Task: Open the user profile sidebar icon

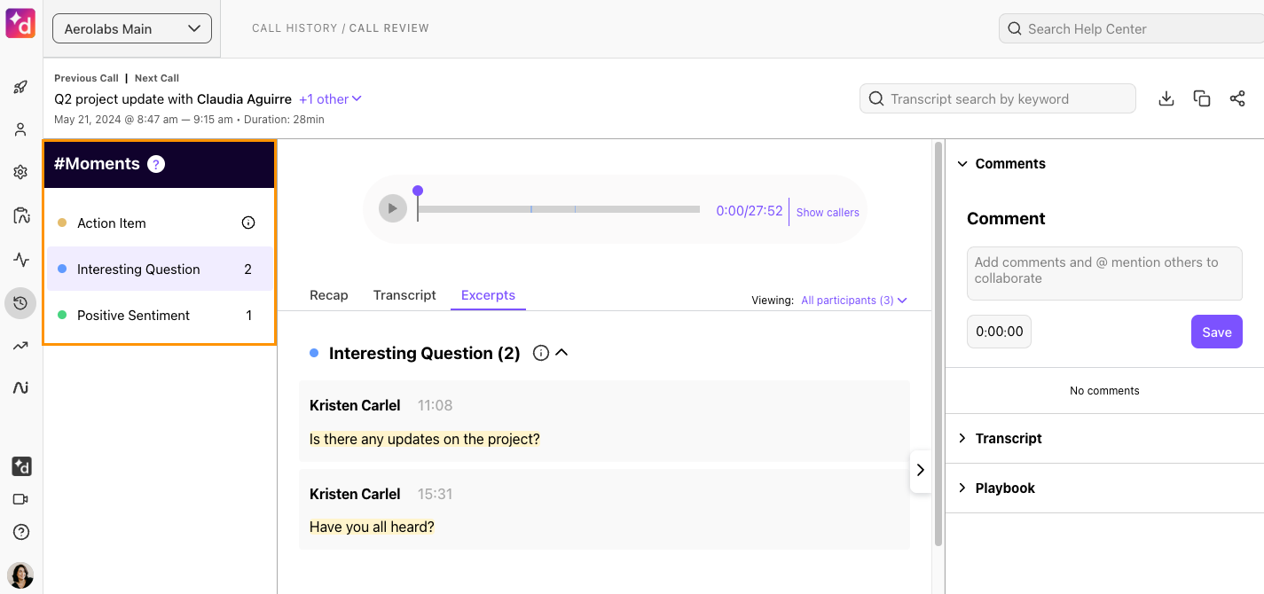Action: 20,129
